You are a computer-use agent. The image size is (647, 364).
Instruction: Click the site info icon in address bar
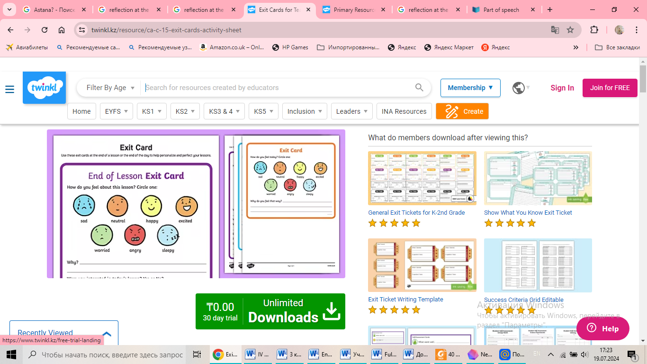(82, 30)
